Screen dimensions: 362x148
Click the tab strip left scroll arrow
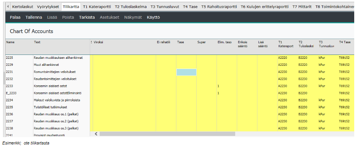pyautogui.click(x=8, y=7)
